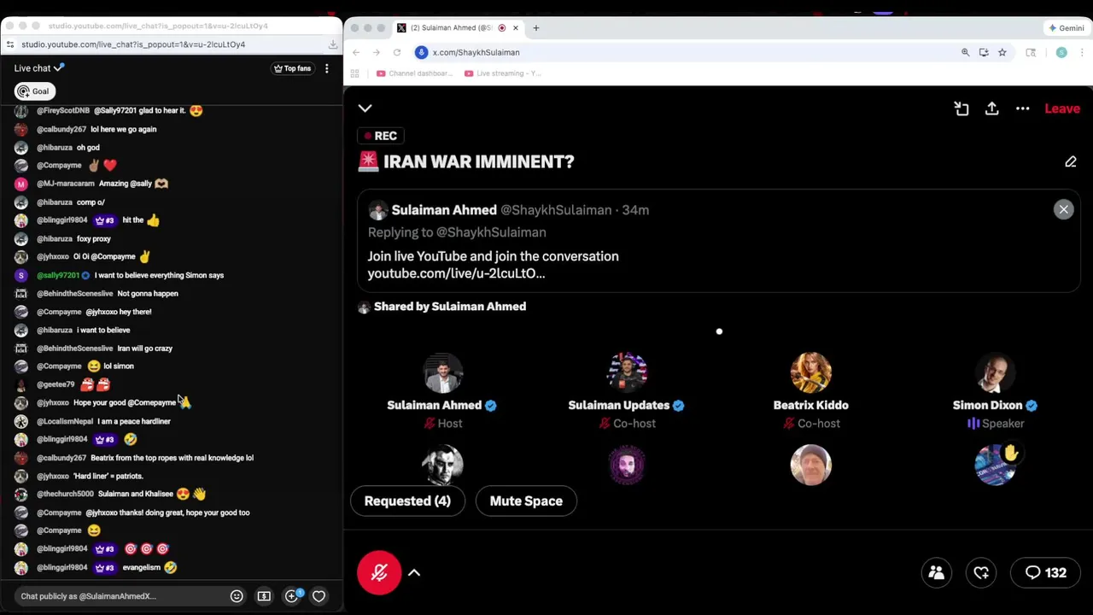
Task: Open the bookmarks apps grid icon
Action: click(x=354, y=73)
